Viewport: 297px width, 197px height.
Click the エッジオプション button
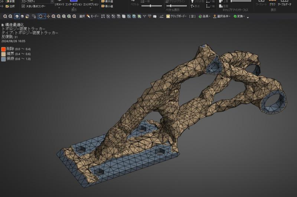[91, 4]
